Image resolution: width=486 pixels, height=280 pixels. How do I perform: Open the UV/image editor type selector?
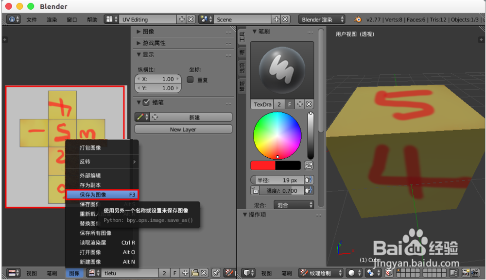(13, 273)
